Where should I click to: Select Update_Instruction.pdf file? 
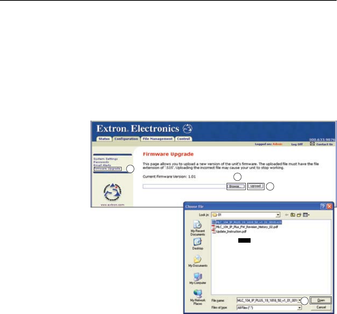[x=229, y=231]
